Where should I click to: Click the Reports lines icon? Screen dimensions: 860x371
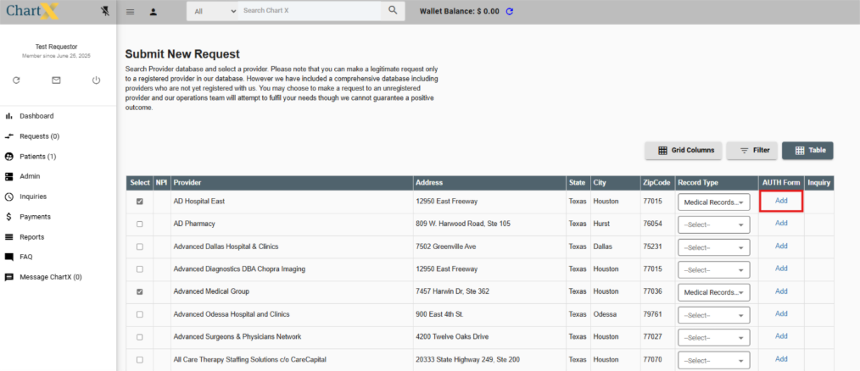8,236
